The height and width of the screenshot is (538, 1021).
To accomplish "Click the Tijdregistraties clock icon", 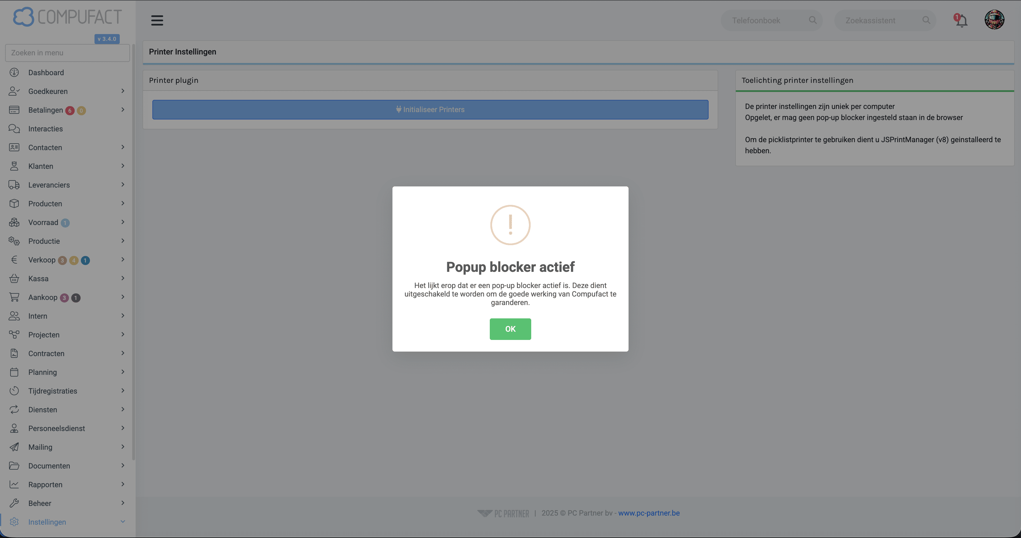I will click(14, 391).
